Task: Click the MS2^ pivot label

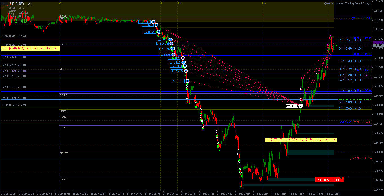Action: point(64,111)
